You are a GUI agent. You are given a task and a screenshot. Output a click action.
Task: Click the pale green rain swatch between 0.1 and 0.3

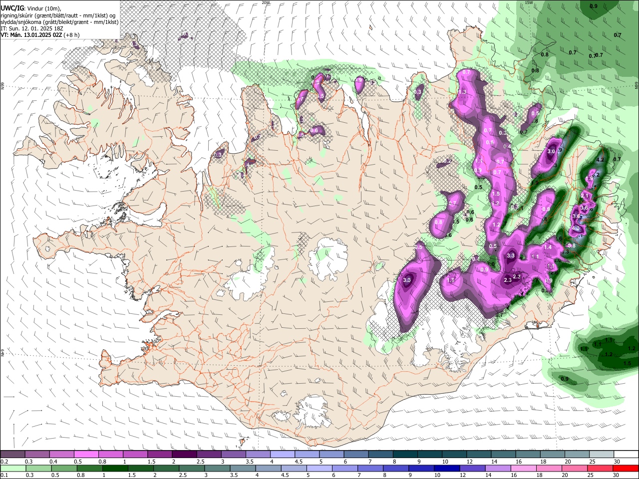[x=12, y=468]
